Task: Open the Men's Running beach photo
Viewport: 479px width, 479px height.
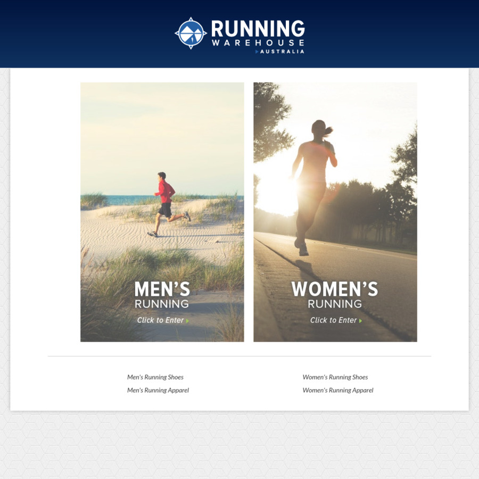Action: 162,212
